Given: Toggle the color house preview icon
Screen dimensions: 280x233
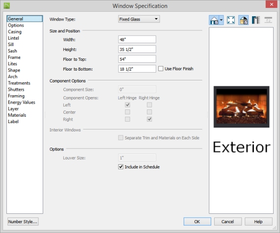Looking at the screenshot, I should pos(243,20).
